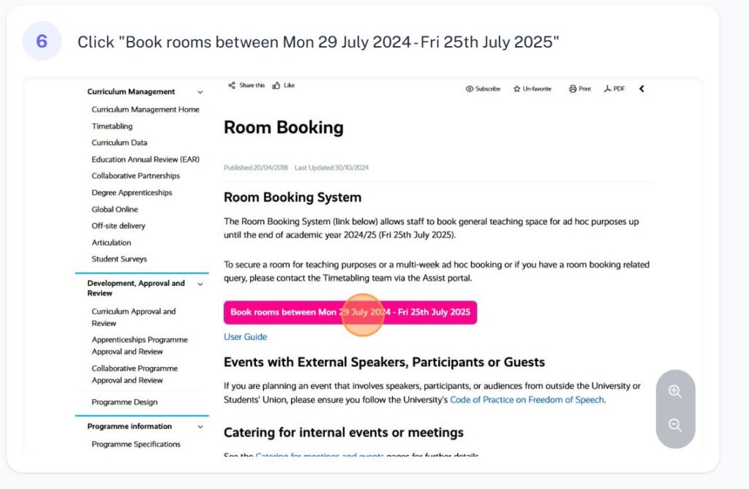
Task: Collapse Development, Approval and Review section
Action: click(x=200, y=284)
